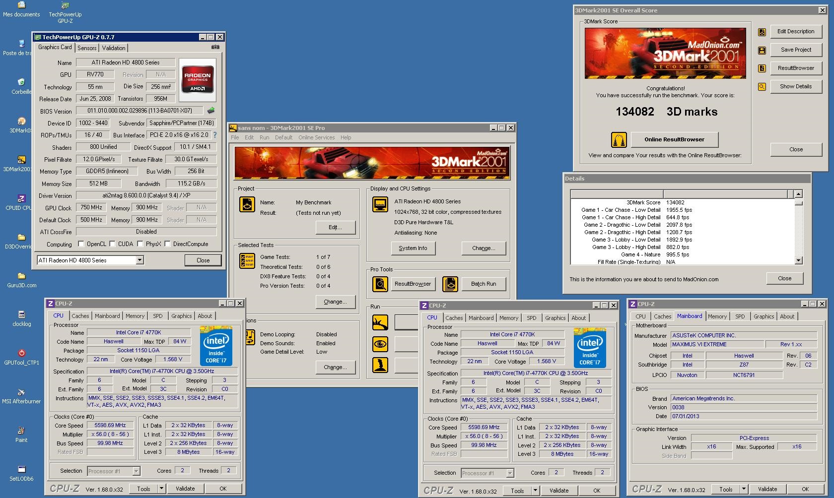Click the Online ResultBrowser button
The width and height of the screenshot is (834, 498).
674,139
